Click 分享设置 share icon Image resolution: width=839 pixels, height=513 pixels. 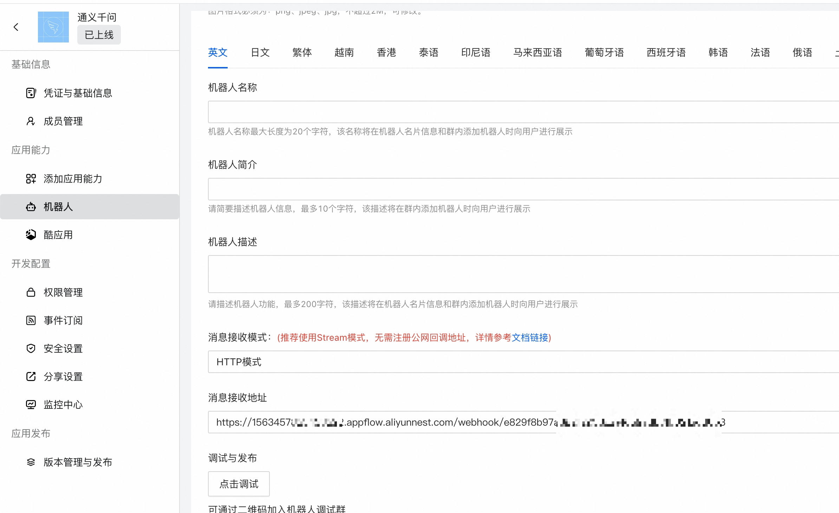pyautogui.click(x=31, y=377)
